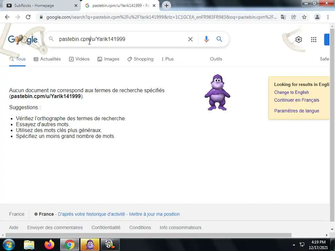The height and width of the screenshot is (251, 335).
Task: Open the film reel app in taskbar
Action: point(110,244)
